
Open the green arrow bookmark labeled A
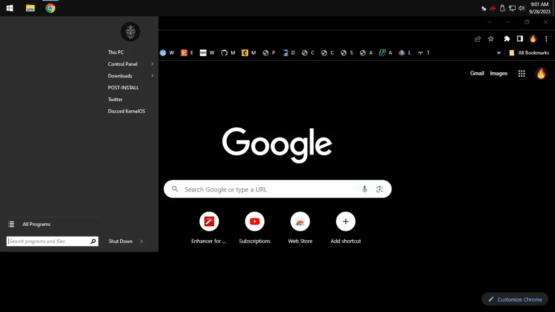385,53
